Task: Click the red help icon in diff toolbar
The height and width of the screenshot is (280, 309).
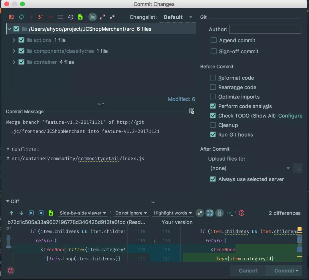Action: click(241, 213)
